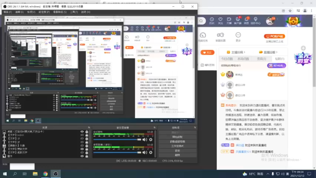Switch to the 今日点数 tab
Image resolution: width=316 pixels, height=178 pixels.
227,59
